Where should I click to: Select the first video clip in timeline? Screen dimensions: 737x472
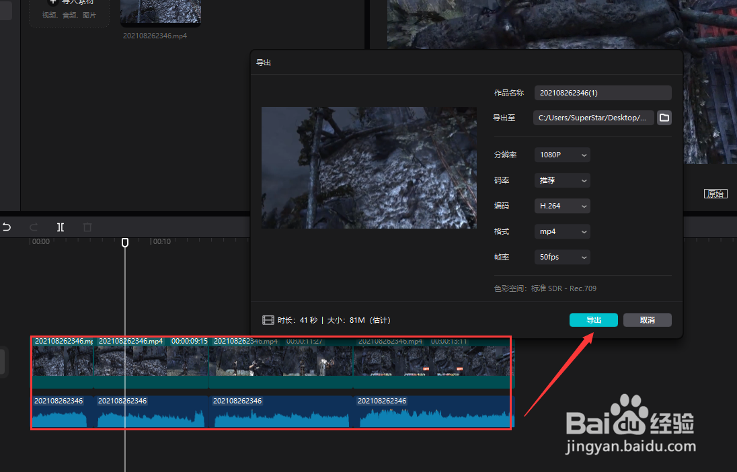63,362
